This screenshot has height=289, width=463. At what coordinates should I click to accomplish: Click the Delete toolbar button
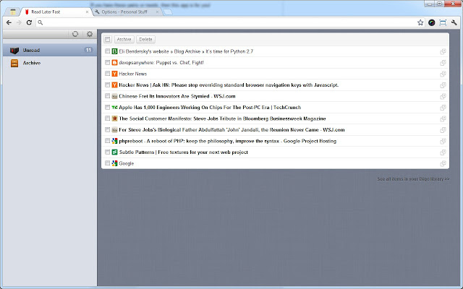[x=145, y=39]
